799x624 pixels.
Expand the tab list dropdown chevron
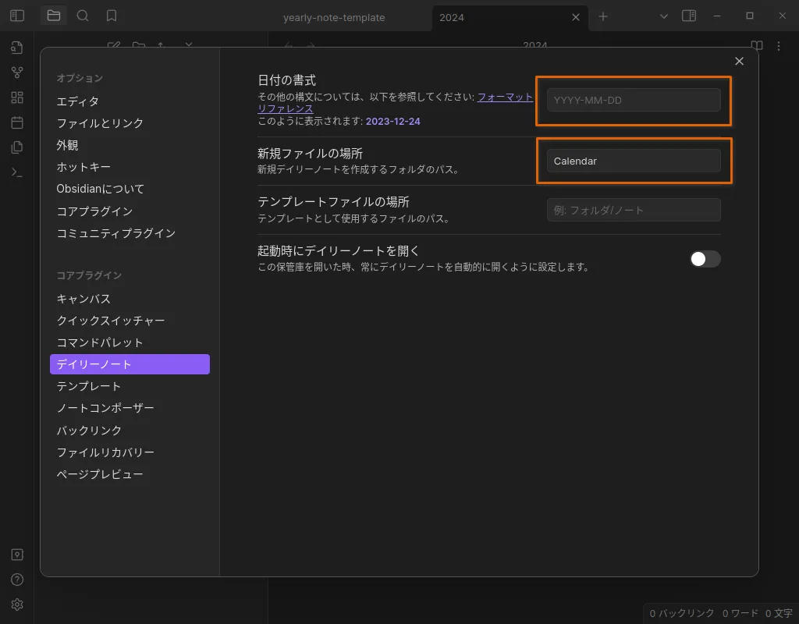tap(664, 16)
